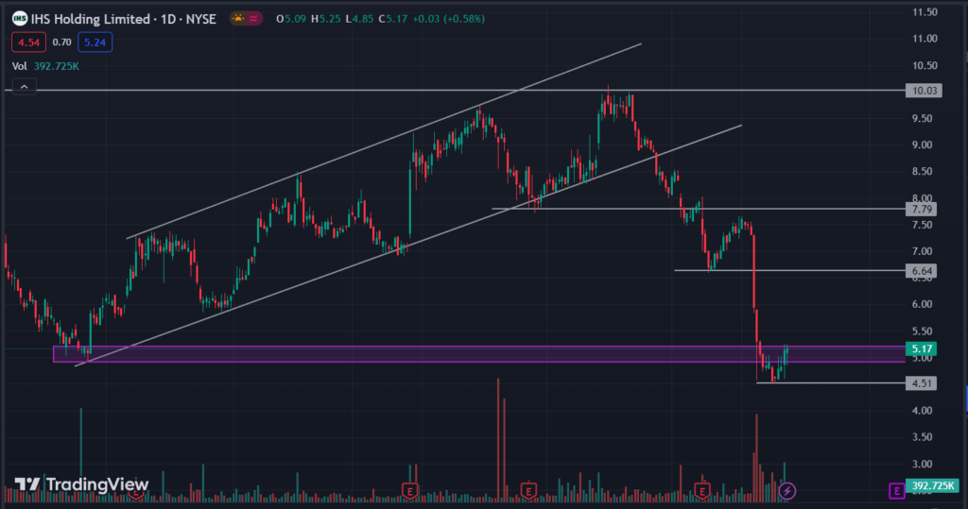Screen dimensions: 968x509
Task: Click the green 5.17 current price label
Action: coord(921,348)
